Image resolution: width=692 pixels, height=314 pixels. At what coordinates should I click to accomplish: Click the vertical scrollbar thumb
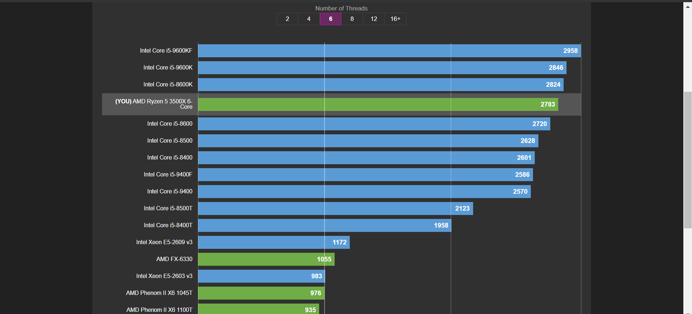[x=688, y=160]
